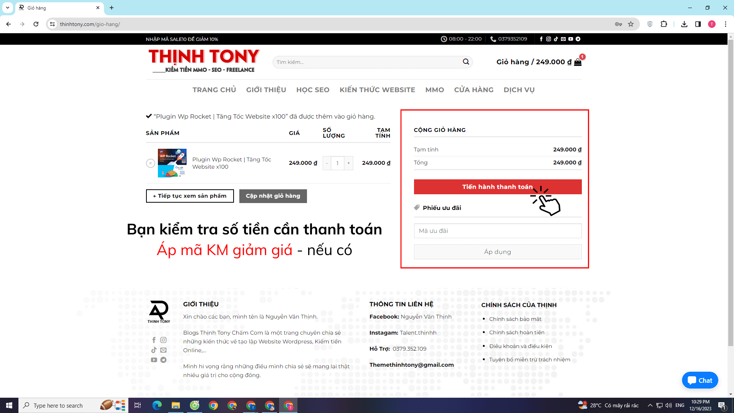Open the Chat widget bubble
The height and width of the screenshot is (413, 734).
coord(700,380)
